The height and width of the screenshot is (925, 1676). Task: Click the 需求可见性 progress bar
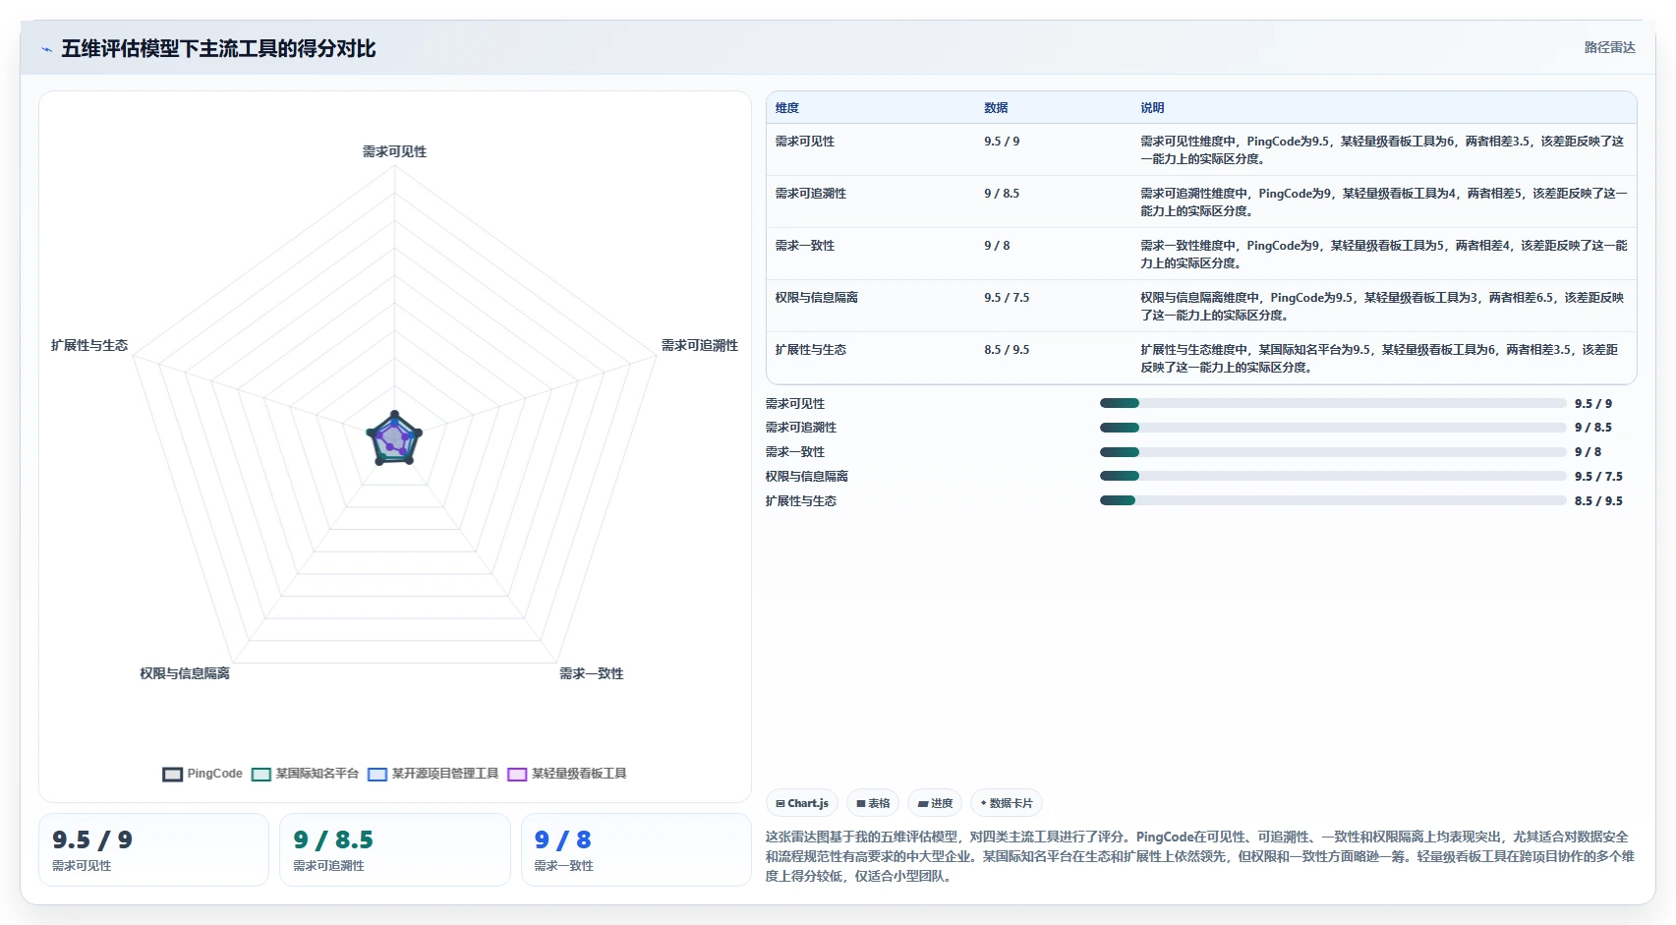click(x=1333, y=403)
